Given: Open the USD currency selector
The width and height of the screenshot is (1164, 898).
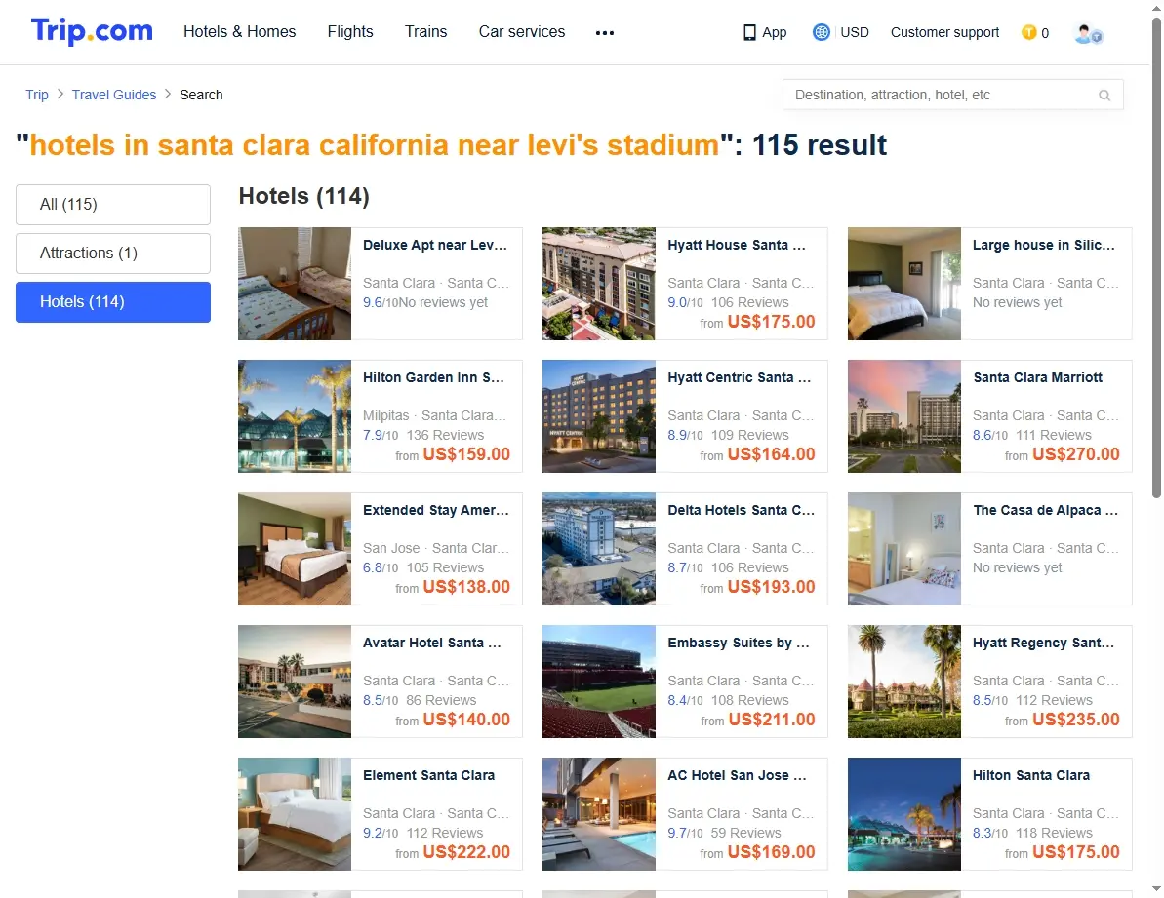Looking at the screenshot, I should (855, 32).
